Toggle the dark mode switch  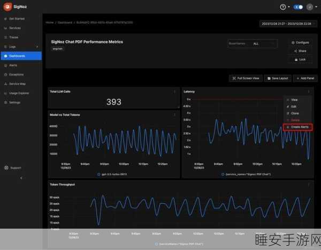[x=298, y=7]
